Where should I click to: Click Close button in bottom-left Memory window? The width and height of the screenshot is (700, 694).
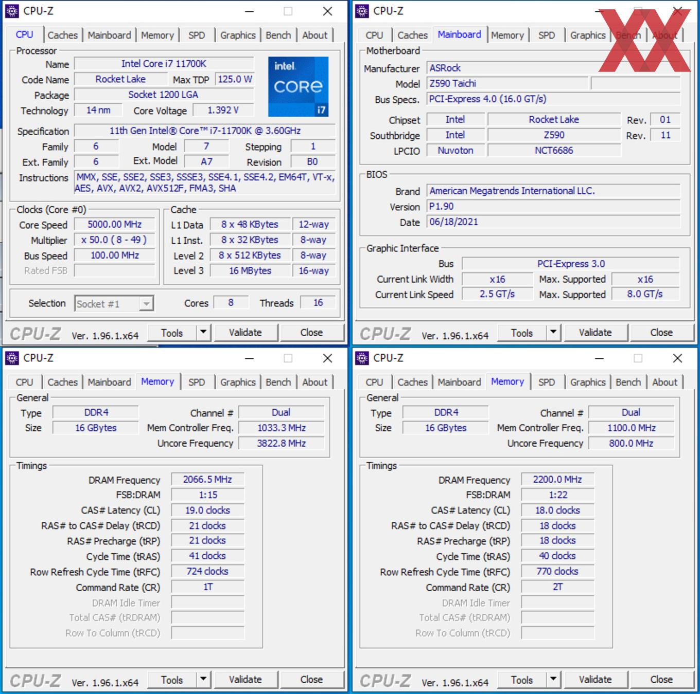pyautogui.click(x=311, y=680)
